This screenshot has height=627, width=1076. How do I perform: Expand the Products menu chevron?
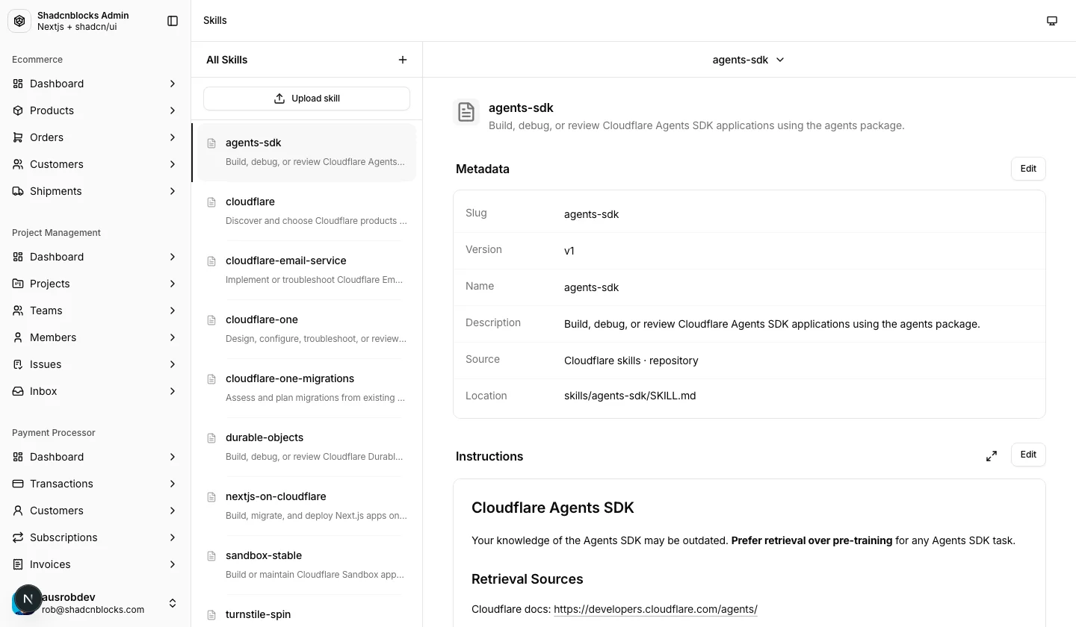click(173, 110)
